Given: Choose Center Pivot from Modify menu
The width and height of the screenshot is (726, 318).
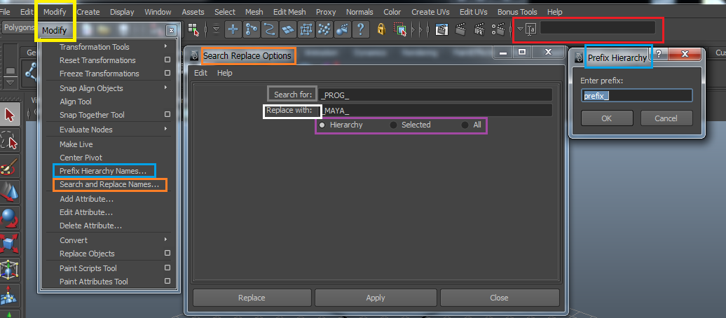Looking at the screenshot, I should (81, 158).
